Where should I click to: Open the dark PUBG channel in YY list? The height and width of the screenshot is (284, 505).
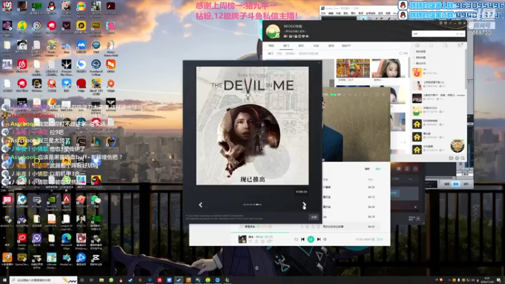(x=417, y=98)
